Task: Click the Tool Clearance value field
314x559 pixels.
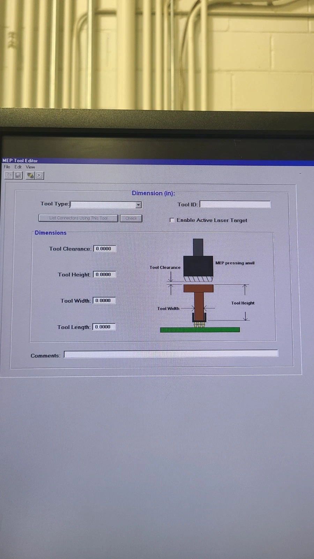Action: [105, 249]
